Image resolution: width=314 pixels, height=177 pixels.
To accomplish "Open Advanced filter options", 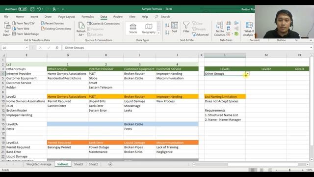I will coord(200,34).
